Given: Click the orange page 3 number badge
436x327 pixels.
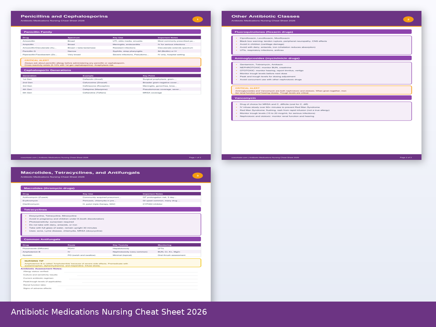Looking at the screenshot, I should [197, 175].
